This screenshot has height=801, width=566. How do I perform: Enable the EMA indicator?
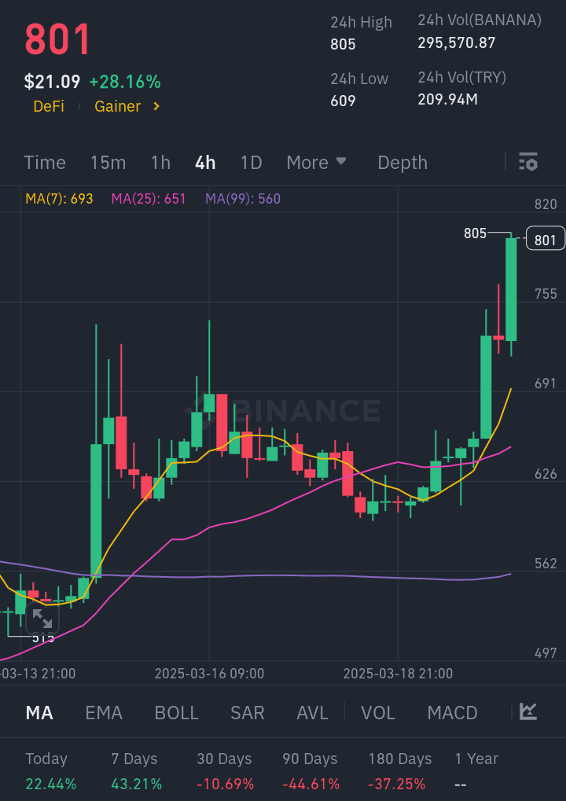tap(104, 713)
